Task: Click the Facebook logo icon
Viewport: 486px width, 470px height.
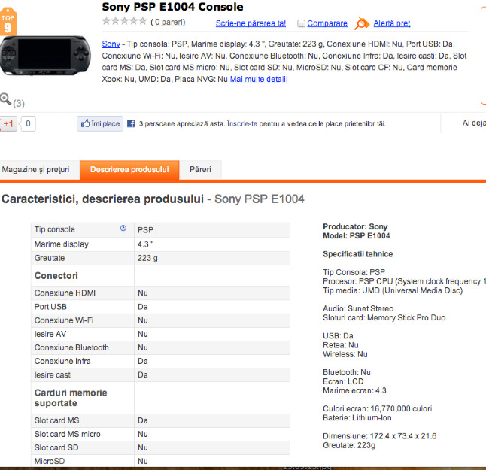Action: pyautogui.click(x=131, y=123)
